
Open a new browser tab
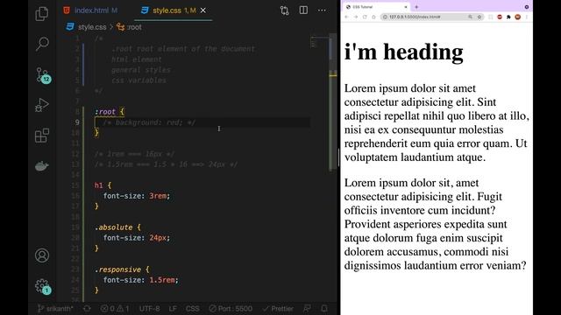pyautogui.click(x=416, y=7)
